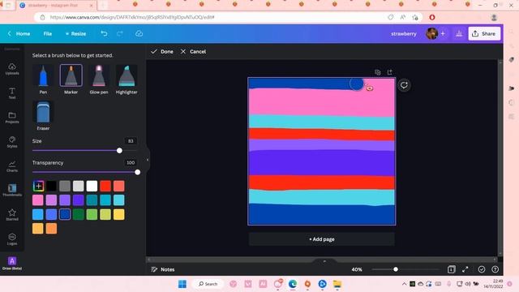Add a new custom color swatch
Viewport: 519px width, 292px height.
coord(38,186)
